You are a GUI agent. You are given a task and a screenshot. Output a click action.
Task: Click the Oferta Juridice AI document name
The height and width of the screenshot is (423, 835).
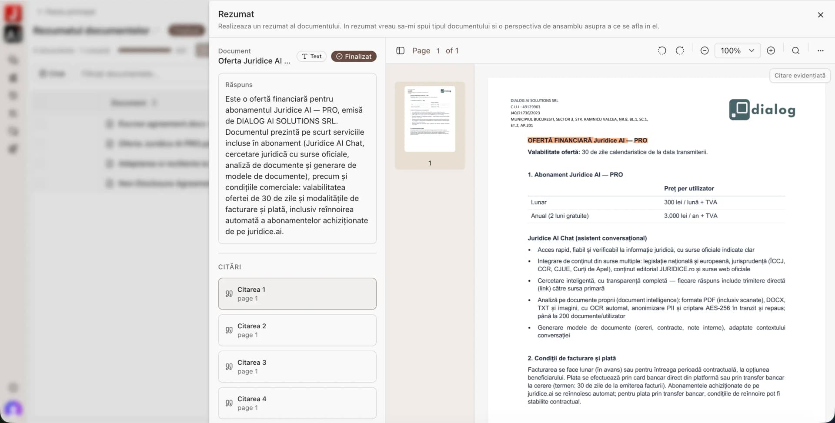pyautogui.click(x=254, y=61)
